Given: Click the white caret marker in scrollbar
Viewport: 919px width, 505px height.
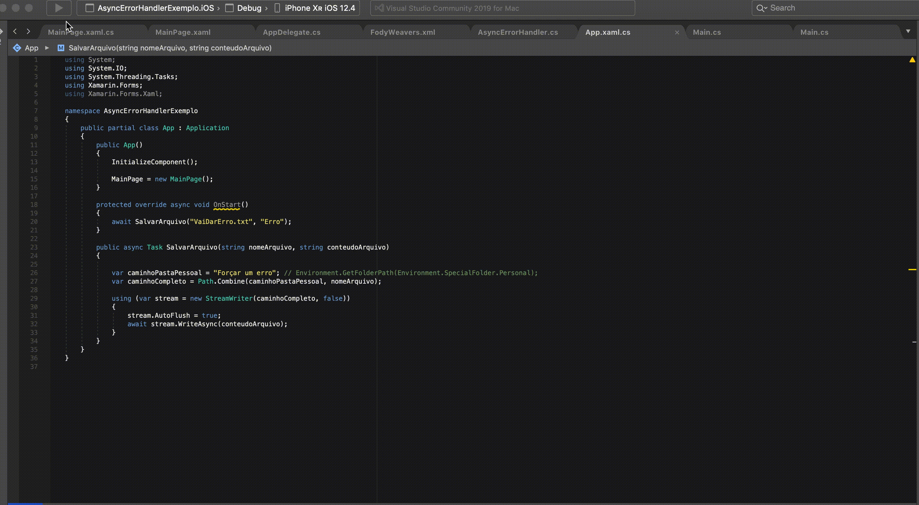Looking at the screenshot, I should tap(914, 342).
